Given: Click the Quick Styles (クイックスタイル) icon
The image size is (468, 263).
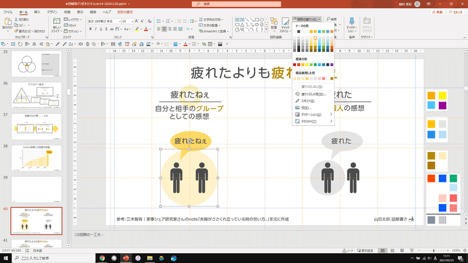Looking at the screenshot, I should point(285,25).
